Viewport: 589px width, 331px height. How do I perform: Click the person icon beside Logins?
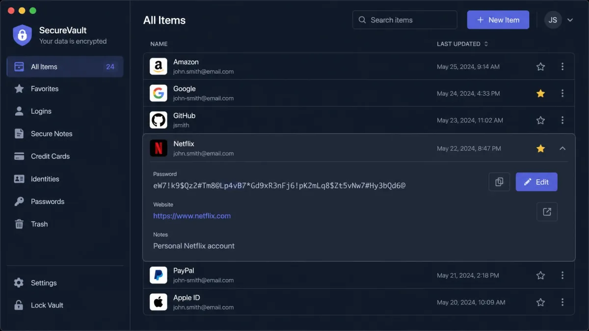(x=19, y=111)
